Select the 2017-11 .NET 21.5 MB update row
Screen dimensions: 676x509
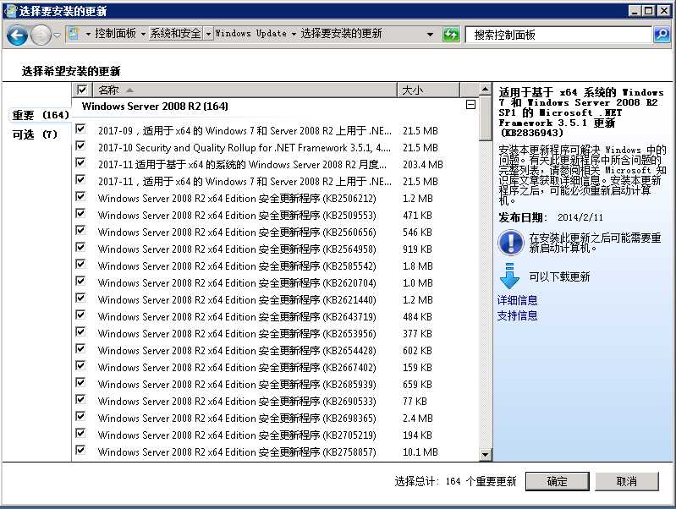pyautogui.click(x=275, y=182)
